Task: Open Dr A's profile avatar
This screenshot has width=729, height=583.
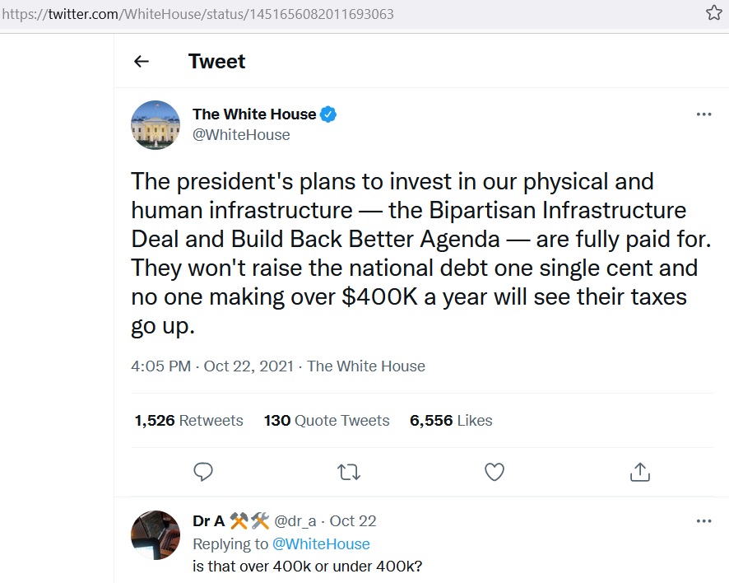Action: (x=156, y=535)
